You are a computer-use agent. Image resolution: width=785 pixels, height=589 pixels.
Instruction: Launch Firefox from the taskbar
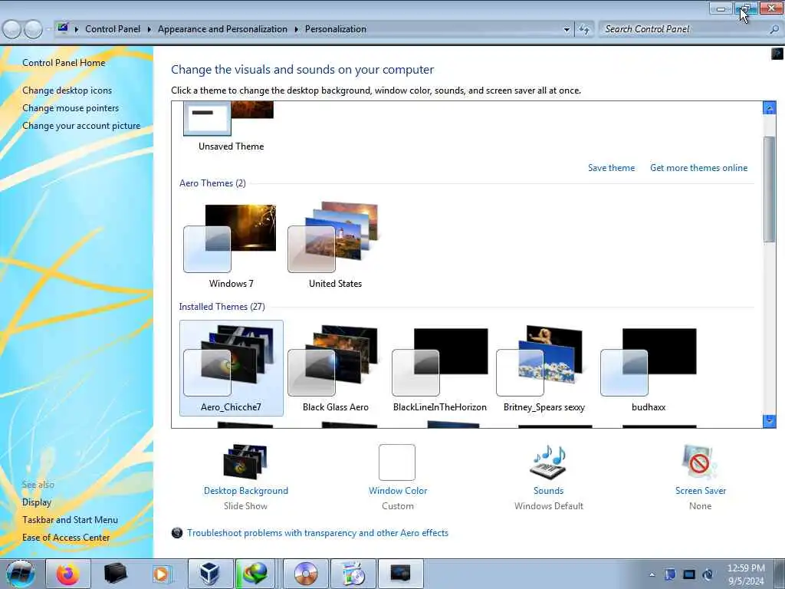tap(68, 574)
